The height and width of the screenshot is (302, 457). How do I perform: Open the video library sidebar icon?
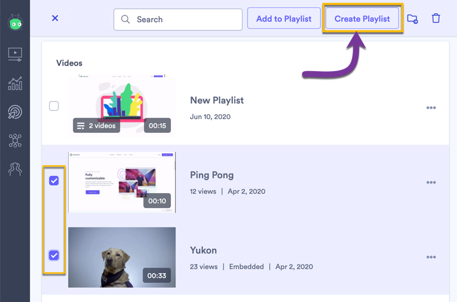15,54
